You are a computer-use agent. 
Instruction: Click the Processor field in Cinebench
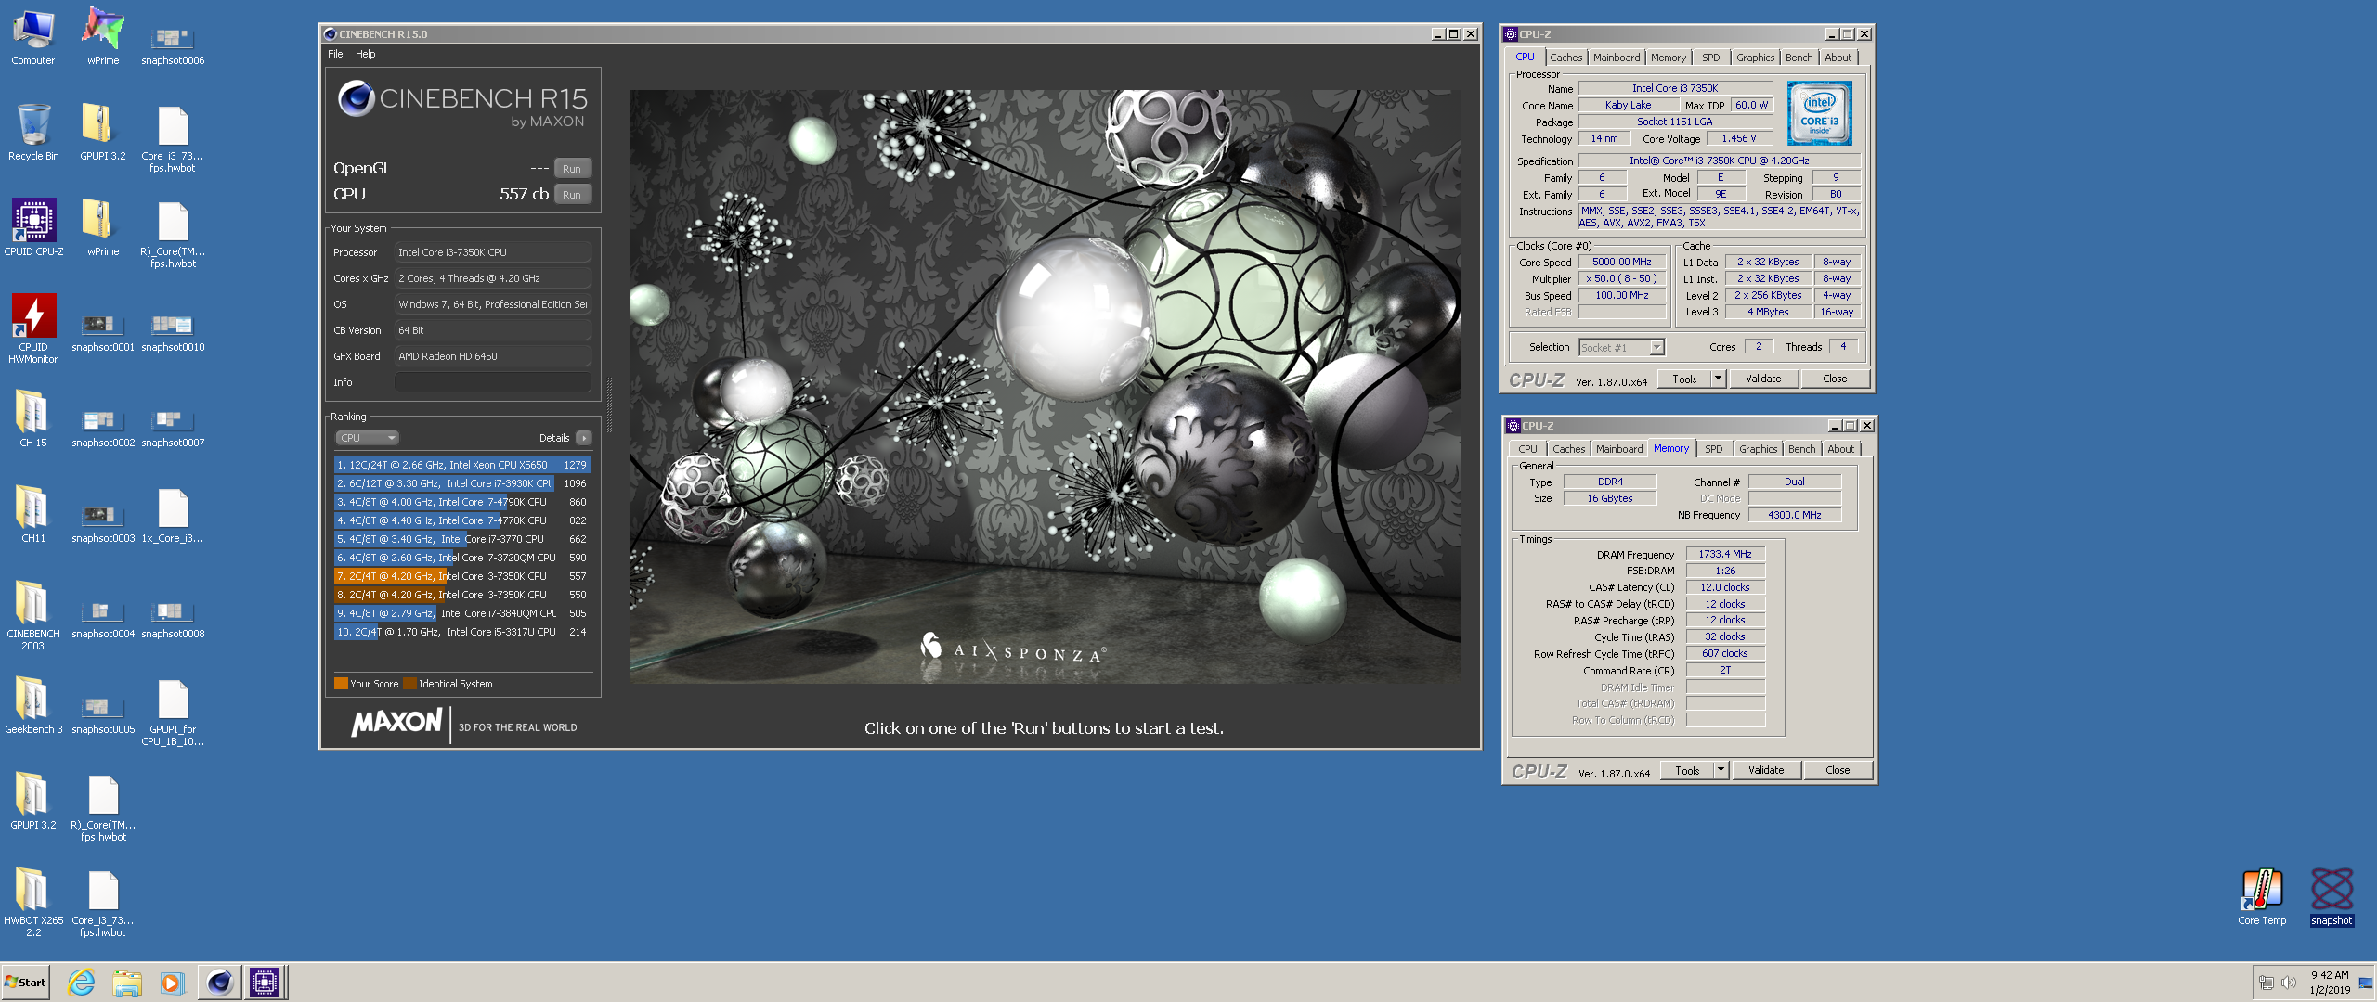493,252
